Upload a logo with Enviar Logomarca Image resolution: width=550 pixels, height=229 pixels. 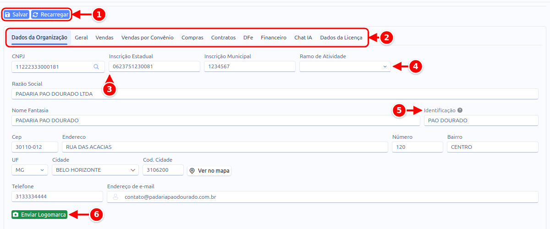click(x=39, y=214)
